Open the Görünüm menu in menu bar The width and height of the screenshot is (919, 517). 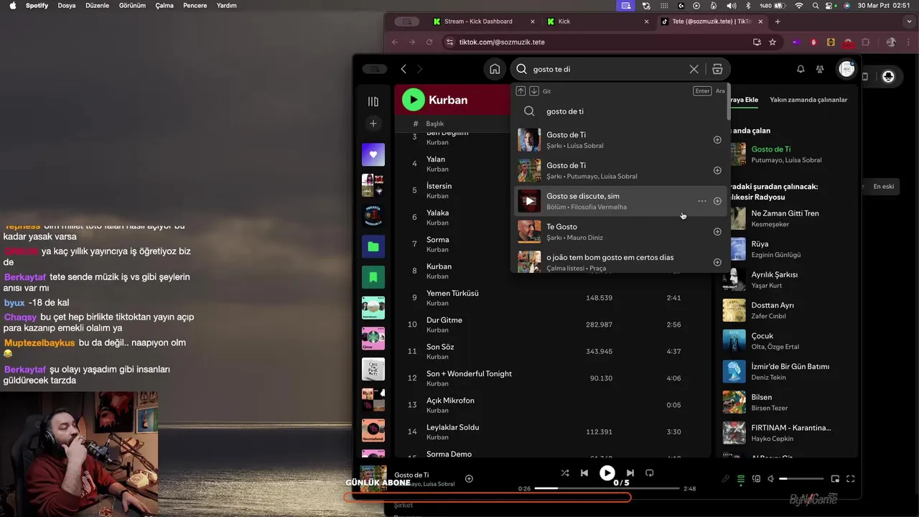[x=132, y=5]
